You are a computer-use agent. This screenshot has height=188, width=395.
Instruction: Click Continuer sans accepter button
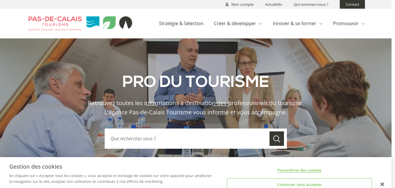point(299,183)
